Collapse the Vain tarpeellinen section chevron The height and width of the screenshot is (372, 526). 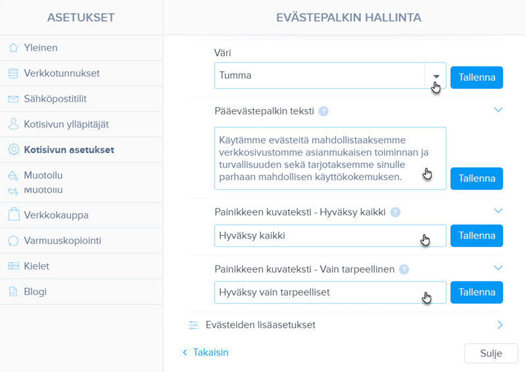pos(498,268)
